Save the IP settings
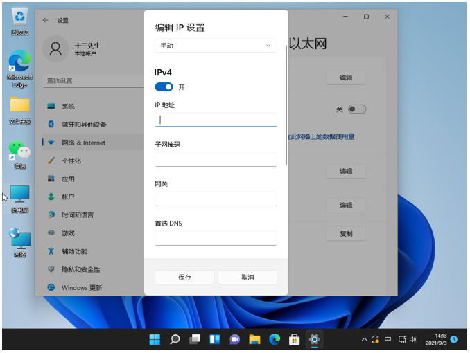 tap(184, 277)
